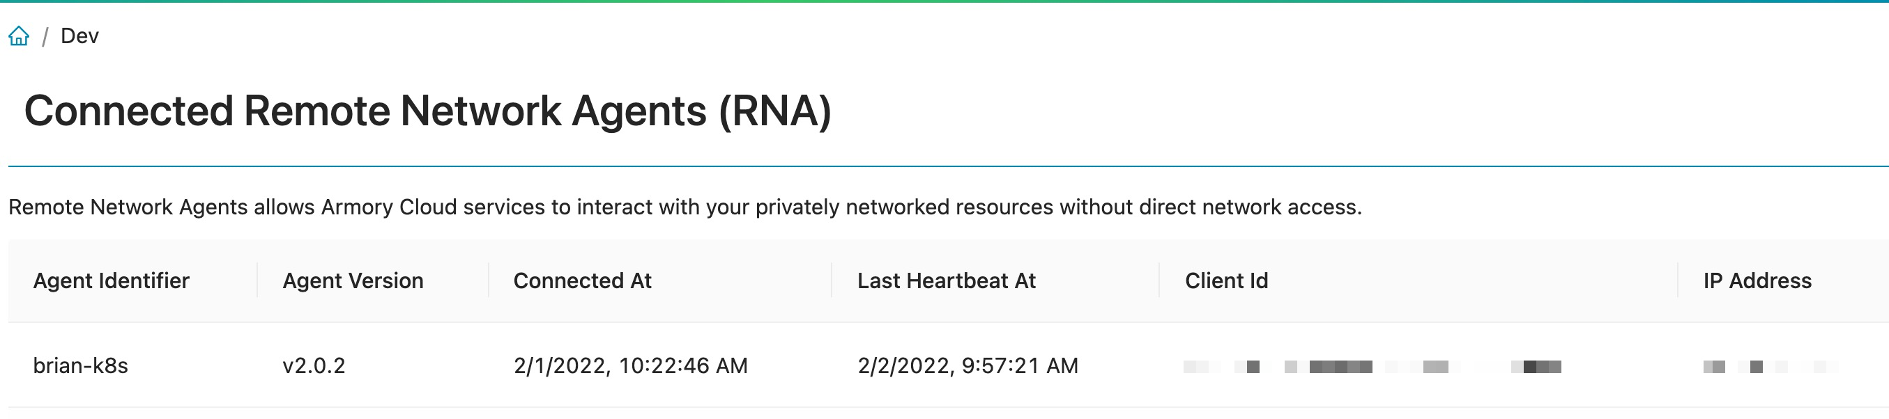Click the home breadcrumb icon
Screen dimensions: 1889x419
[x=19, y=36]
